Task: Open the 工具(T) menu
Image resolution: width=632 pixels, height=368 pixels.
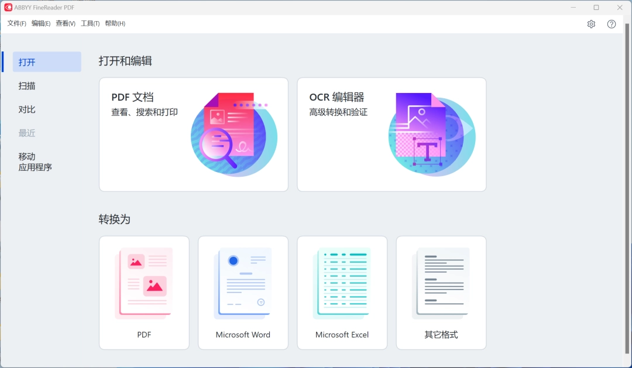Action: tap(90, 23)
